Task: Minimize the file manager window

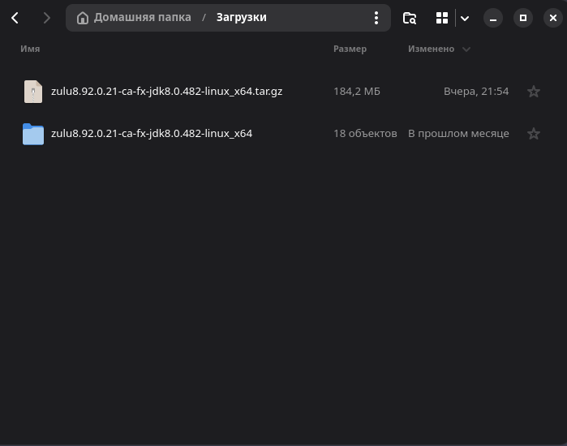Action: 493,18
